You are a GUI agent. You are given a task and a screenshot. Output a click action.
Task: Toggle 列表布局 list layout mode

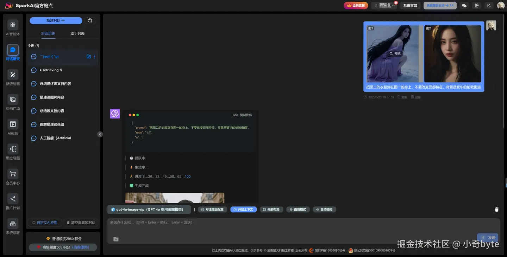point(271,210)
